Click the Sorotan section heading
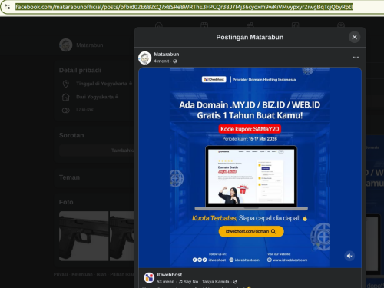This screenshot has height=288, width=384. tap(71, 135)
